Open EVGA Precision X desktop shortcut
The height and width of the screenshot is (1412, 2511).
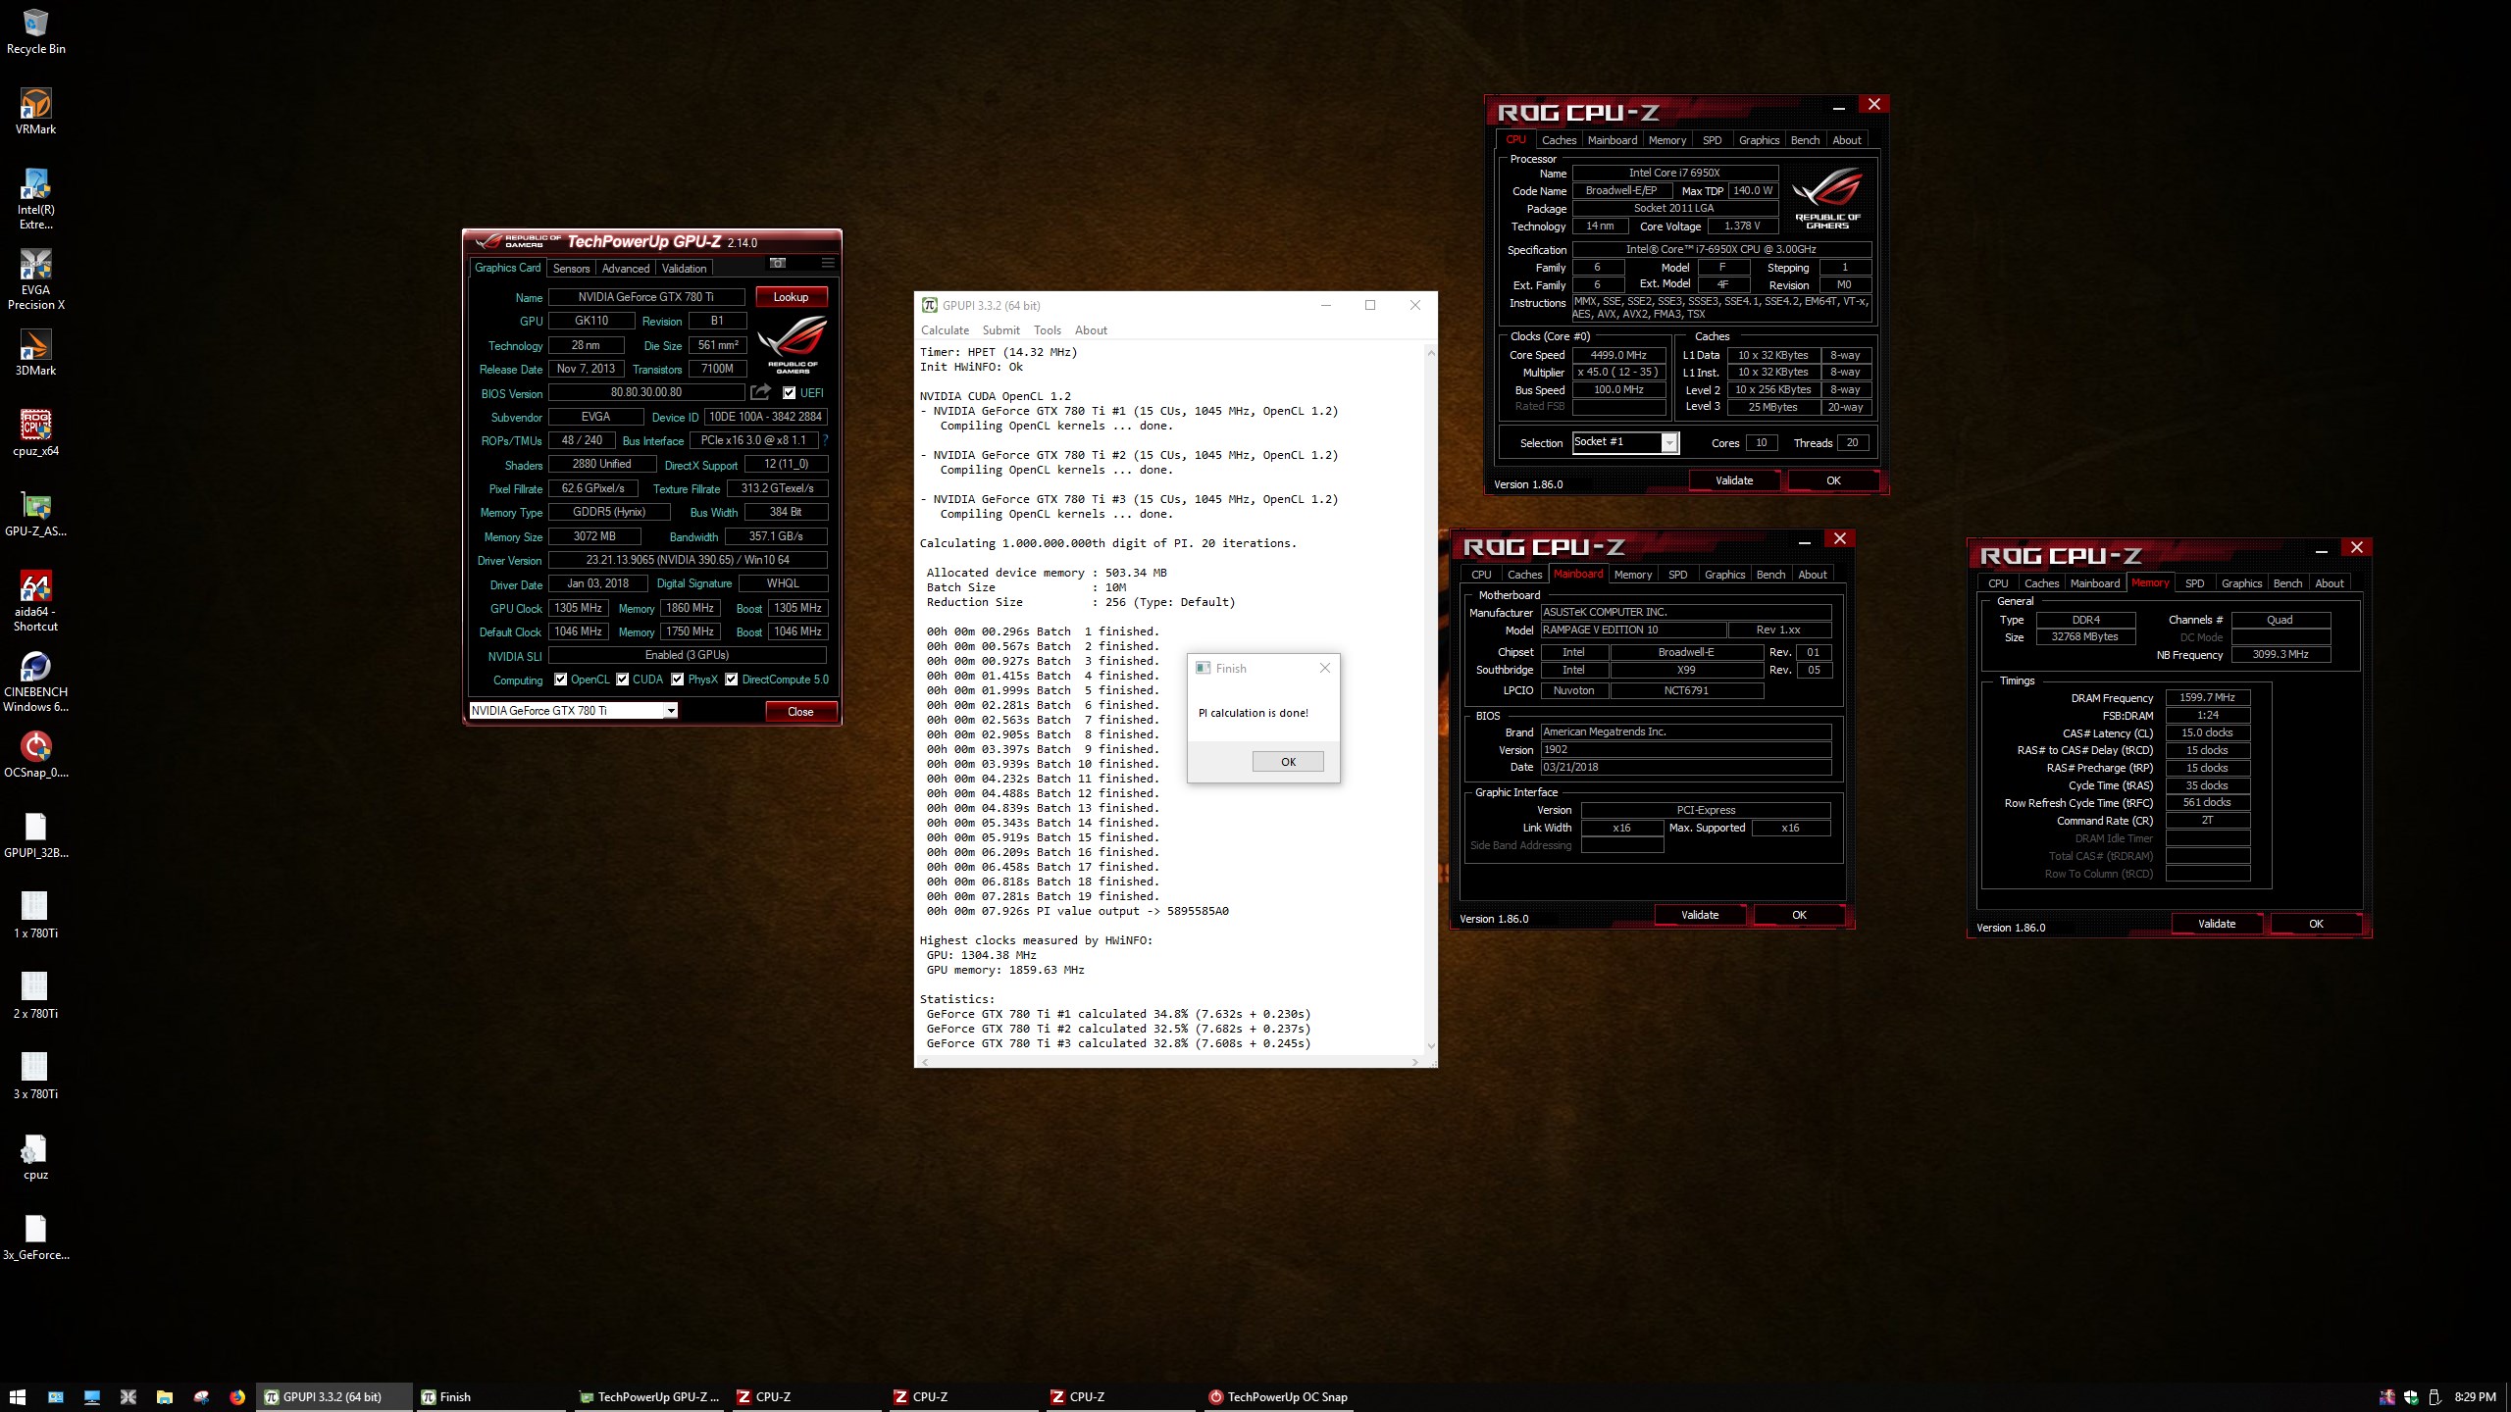35,279
